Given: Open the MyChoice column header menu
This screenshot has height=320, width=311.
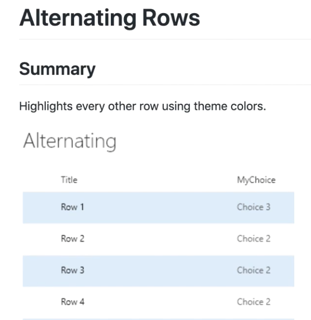Looking at the screenshot, I should (x=256, y=180).
